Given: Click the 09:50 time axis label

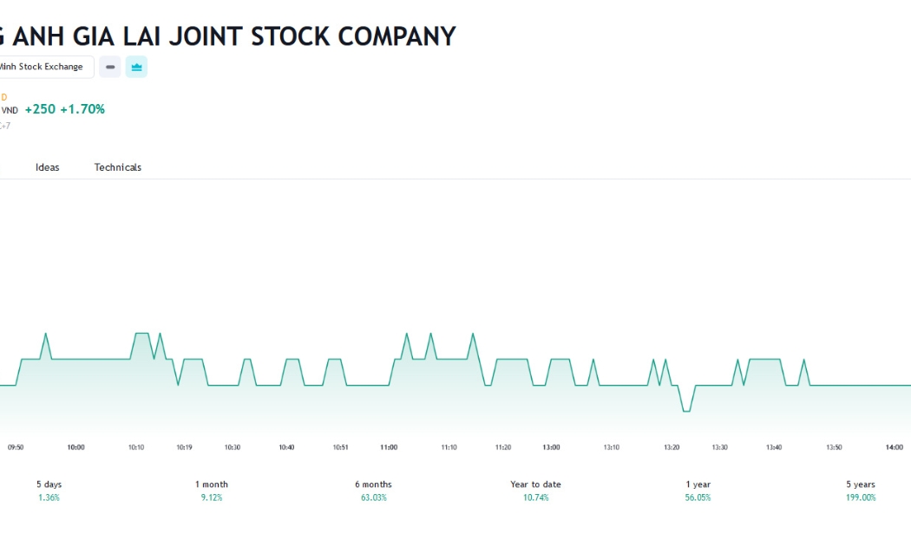Looking at the screenshot, I should (16, 447).
